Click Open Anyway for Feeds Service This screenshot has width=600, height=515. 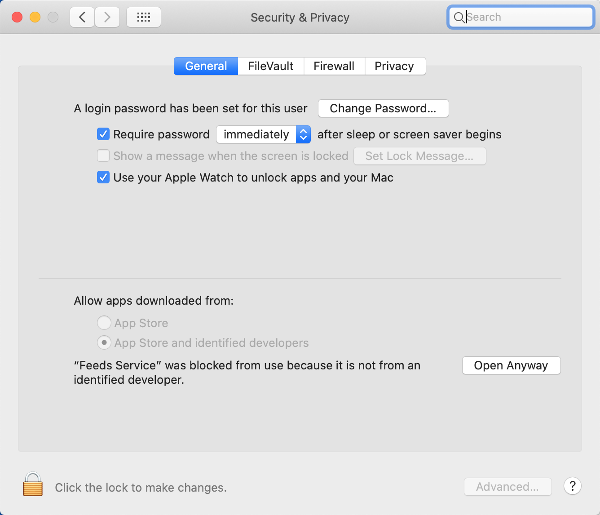511,365
